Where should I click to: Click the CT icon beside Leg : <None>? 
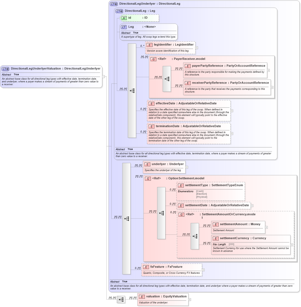point(124,27)
